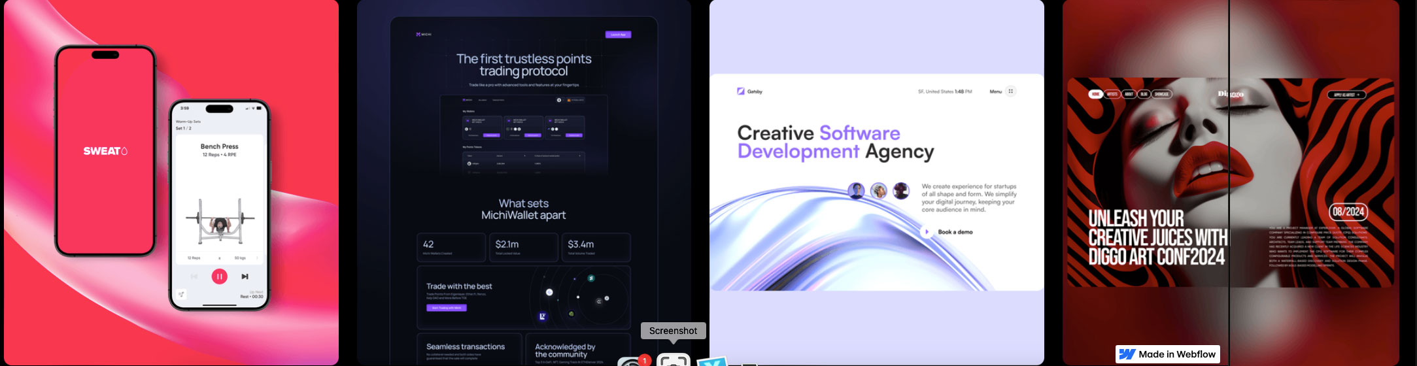1417x366 pixels.
Task: Tap the red pause button on Bench Press screen
Action: click(219, 276)
